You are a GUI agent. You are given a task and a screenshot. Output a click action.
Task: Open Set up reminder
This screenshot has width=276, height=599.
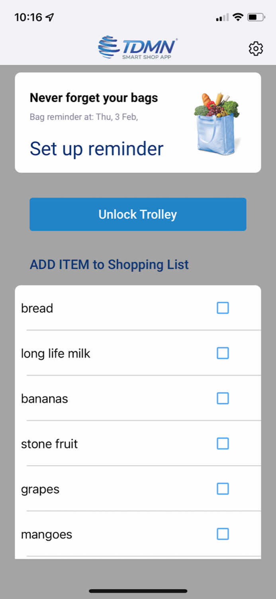96,148
